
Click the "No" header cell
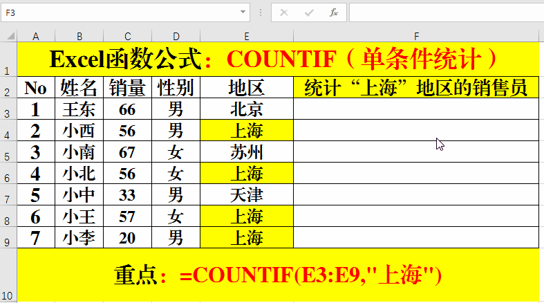tap(36, 87)
